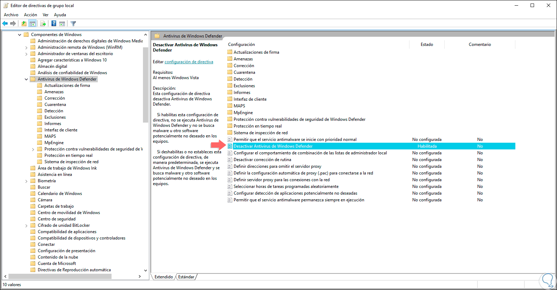Select Contenido de la nube in the tree

58,257
